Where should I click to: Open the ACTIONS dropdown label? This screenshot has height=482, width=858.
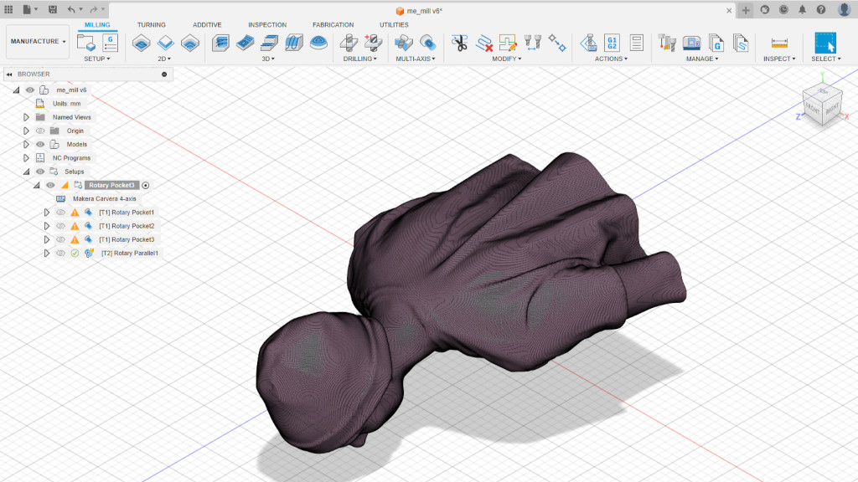point(611,59)
